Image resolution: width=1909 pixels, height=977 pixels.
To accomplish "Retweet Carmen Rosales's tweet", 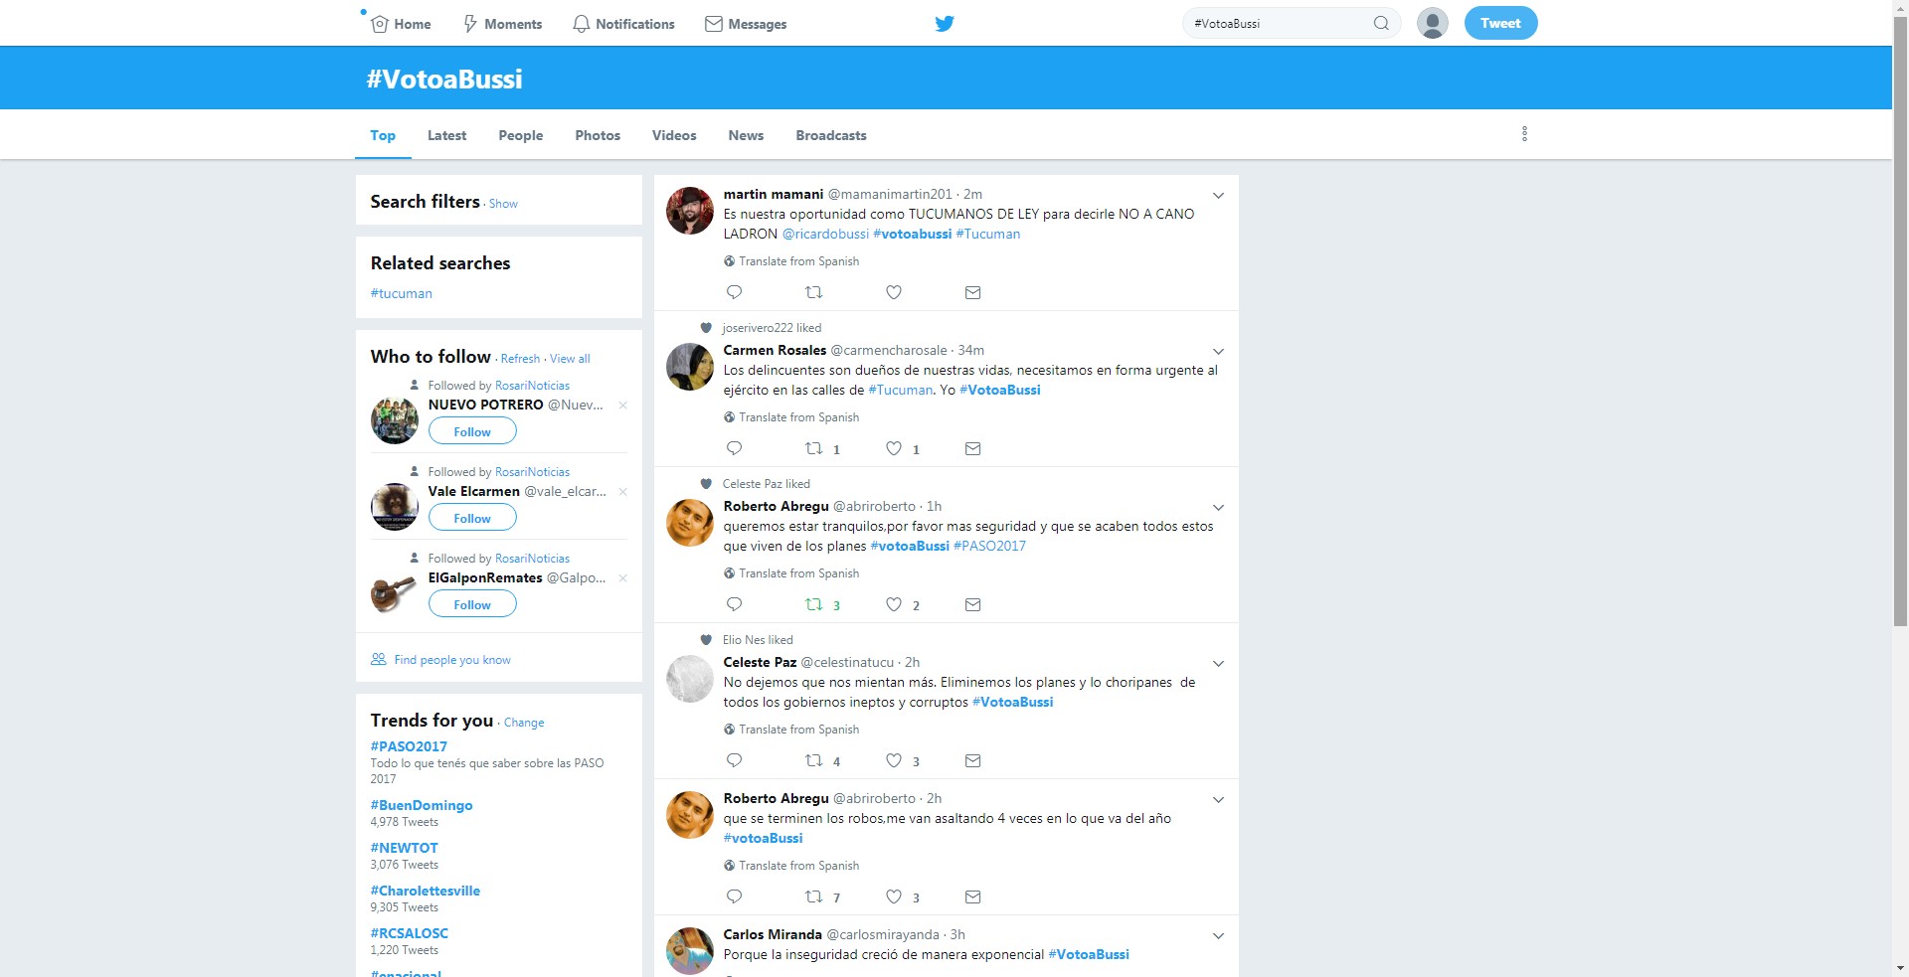I will (813, 448).
